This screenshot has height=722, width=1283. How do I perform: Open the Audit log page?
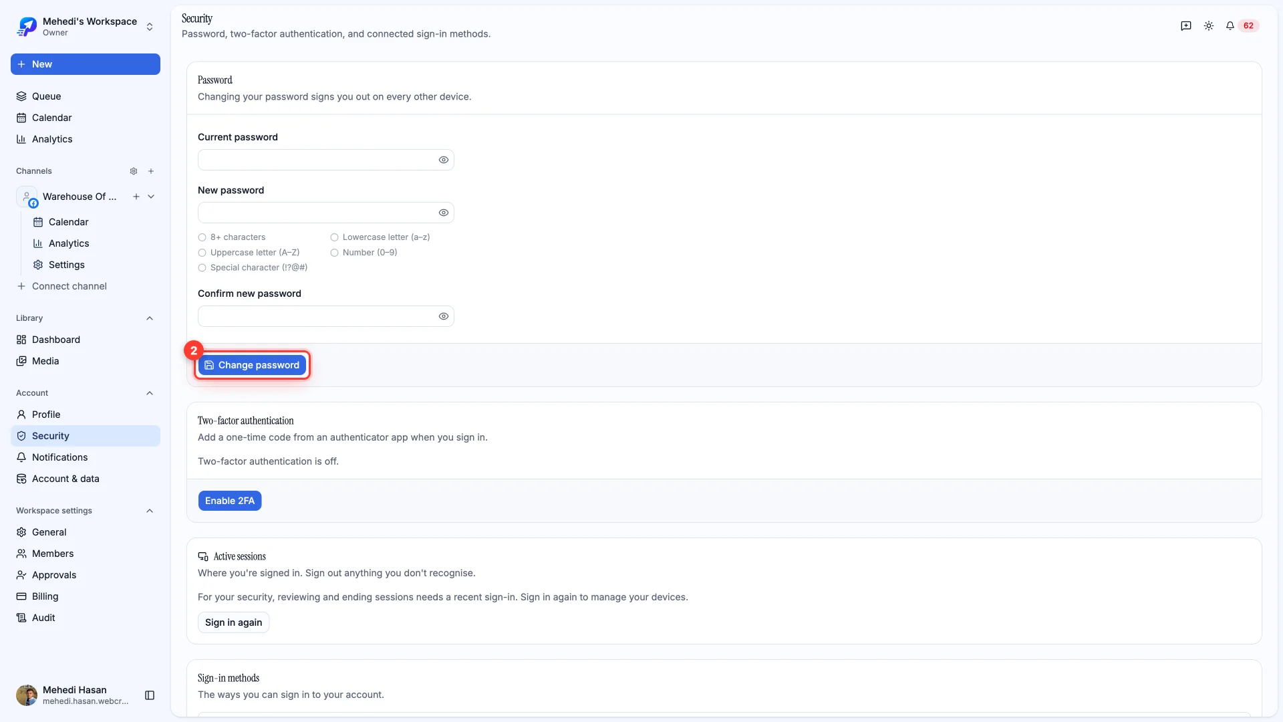[86, 618]
